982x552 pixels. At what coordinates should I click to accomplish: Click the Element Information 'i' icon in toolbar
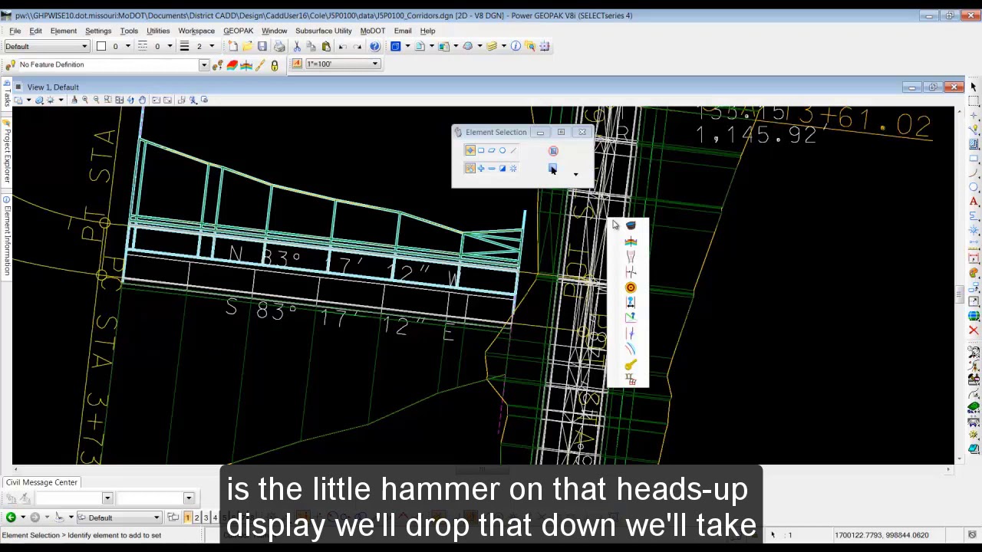516,47
